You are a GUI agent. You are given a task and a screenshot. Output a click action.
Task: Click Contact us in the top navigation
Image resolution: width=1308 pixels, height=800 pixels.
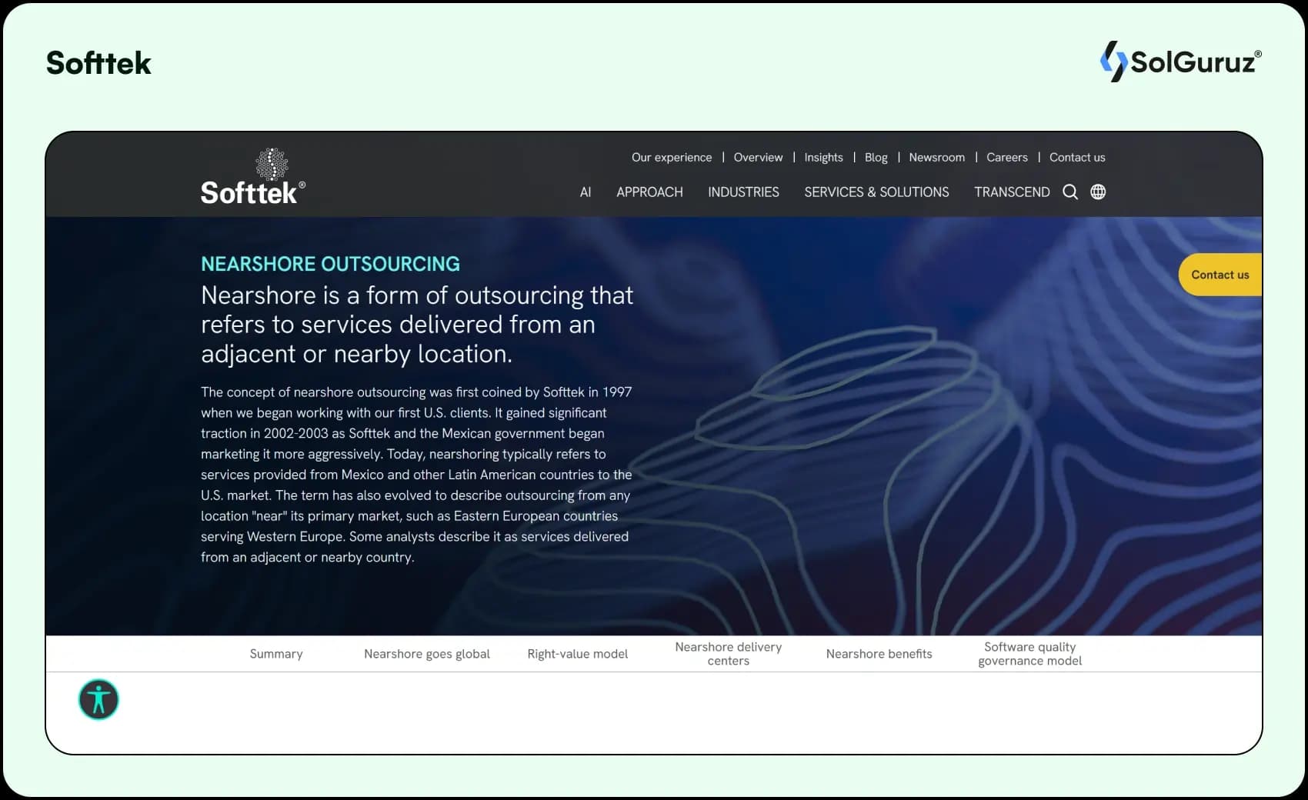[x=1077, y=157]
